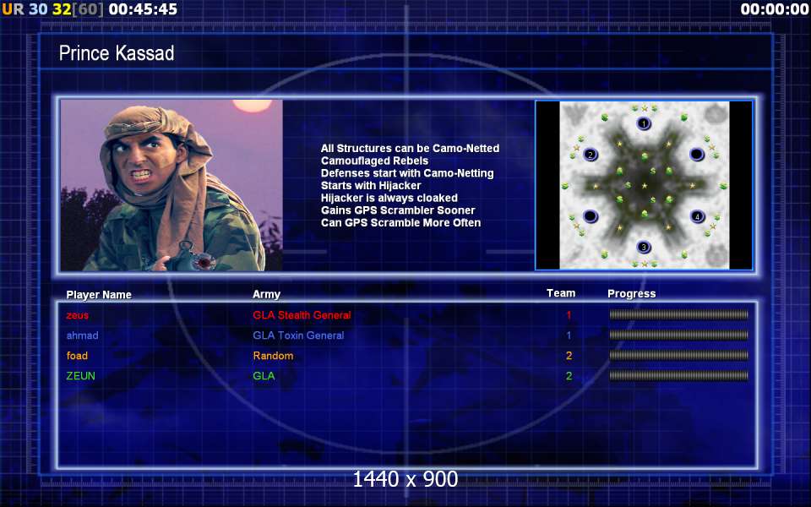Click the loading progress bar for ahmad
The width and height of the screenshot is (811, 507).
pyautogui.click(x=678, y=335)
